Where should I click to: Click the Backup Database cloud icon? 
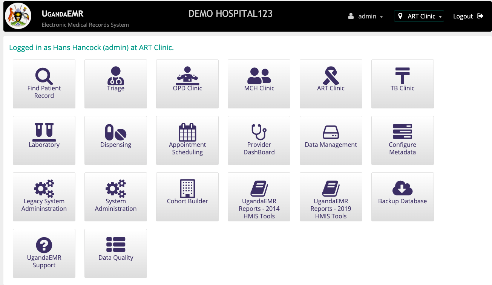point(402,188)
